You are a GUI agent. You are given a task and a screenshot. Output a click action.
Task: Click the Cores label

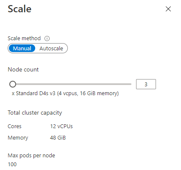pos(14,126)
